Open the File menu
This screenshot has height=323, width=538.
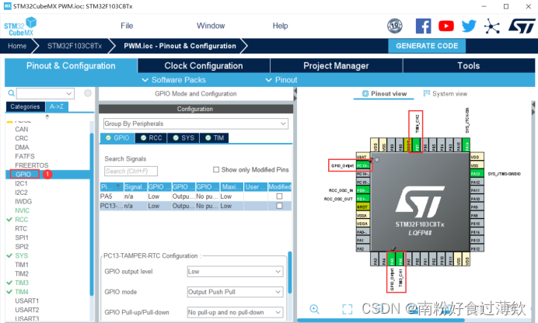point(127,26)
